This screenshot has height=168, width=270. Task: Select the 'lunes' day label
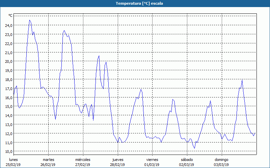point(13,160)
